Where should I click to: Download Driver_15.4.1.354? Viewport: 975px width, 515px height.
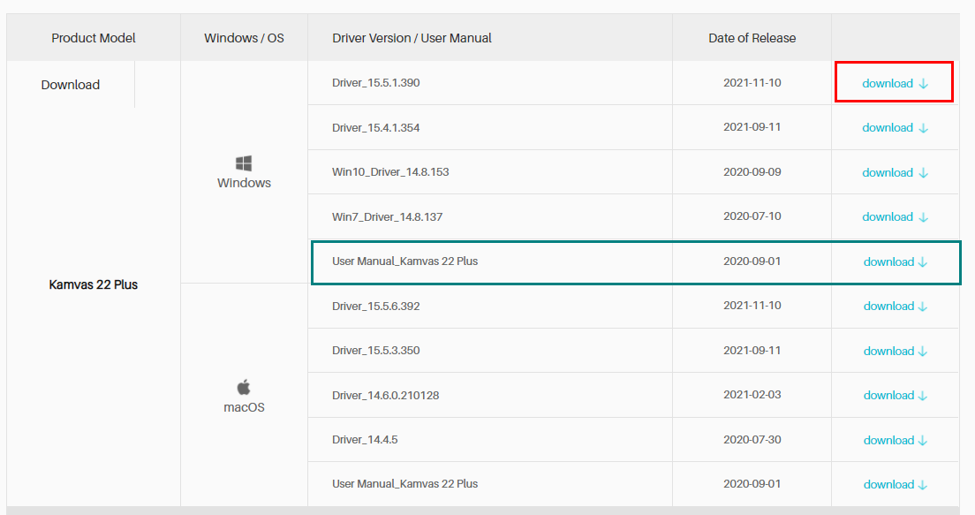coord(895,127)
